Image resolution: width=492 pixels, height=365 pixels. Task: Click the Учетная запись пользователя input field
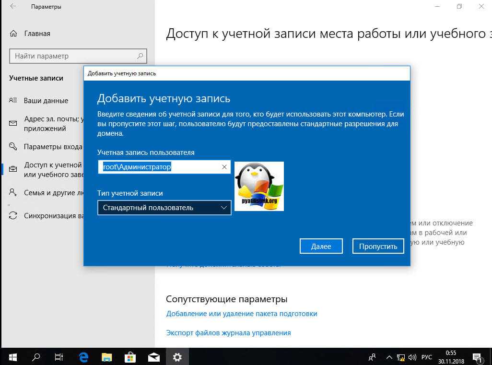[x=164, y=167]
